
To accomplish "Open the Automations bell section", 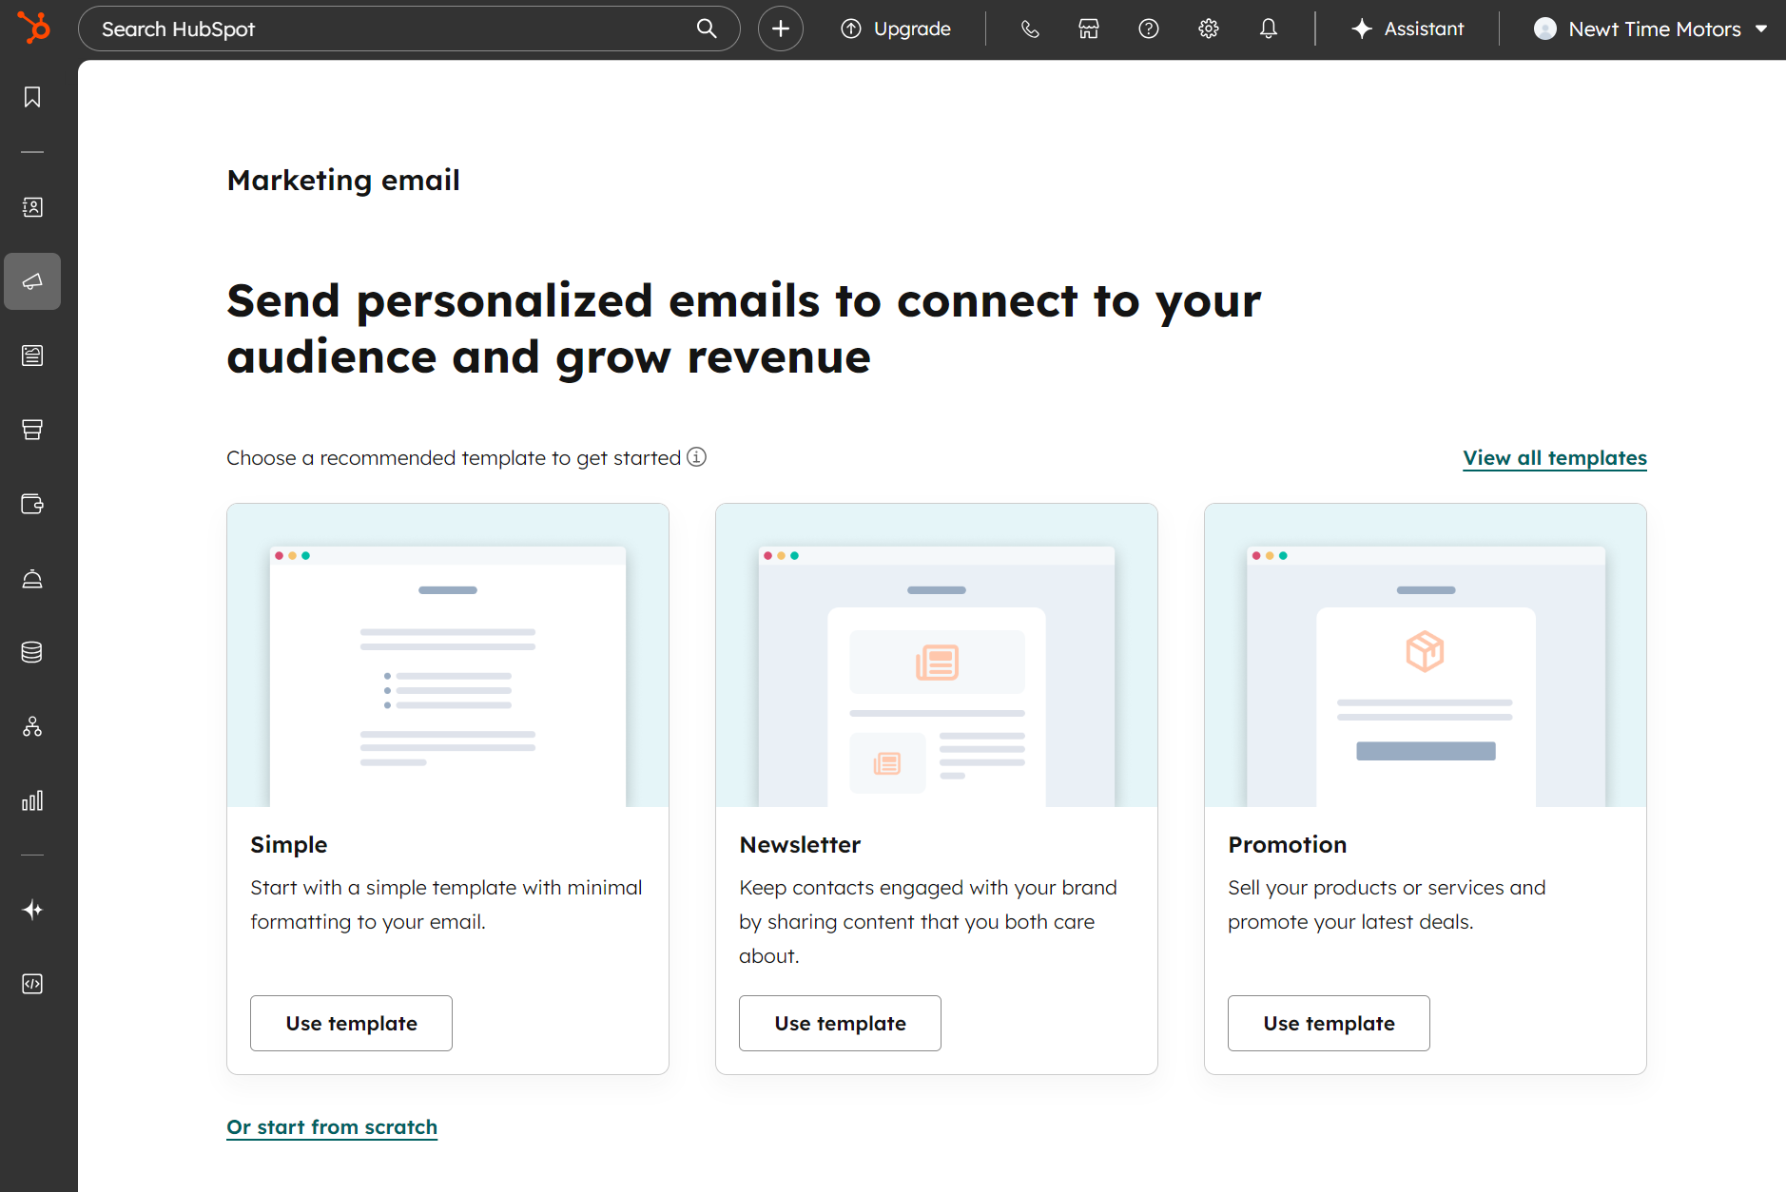I will 32,578.
